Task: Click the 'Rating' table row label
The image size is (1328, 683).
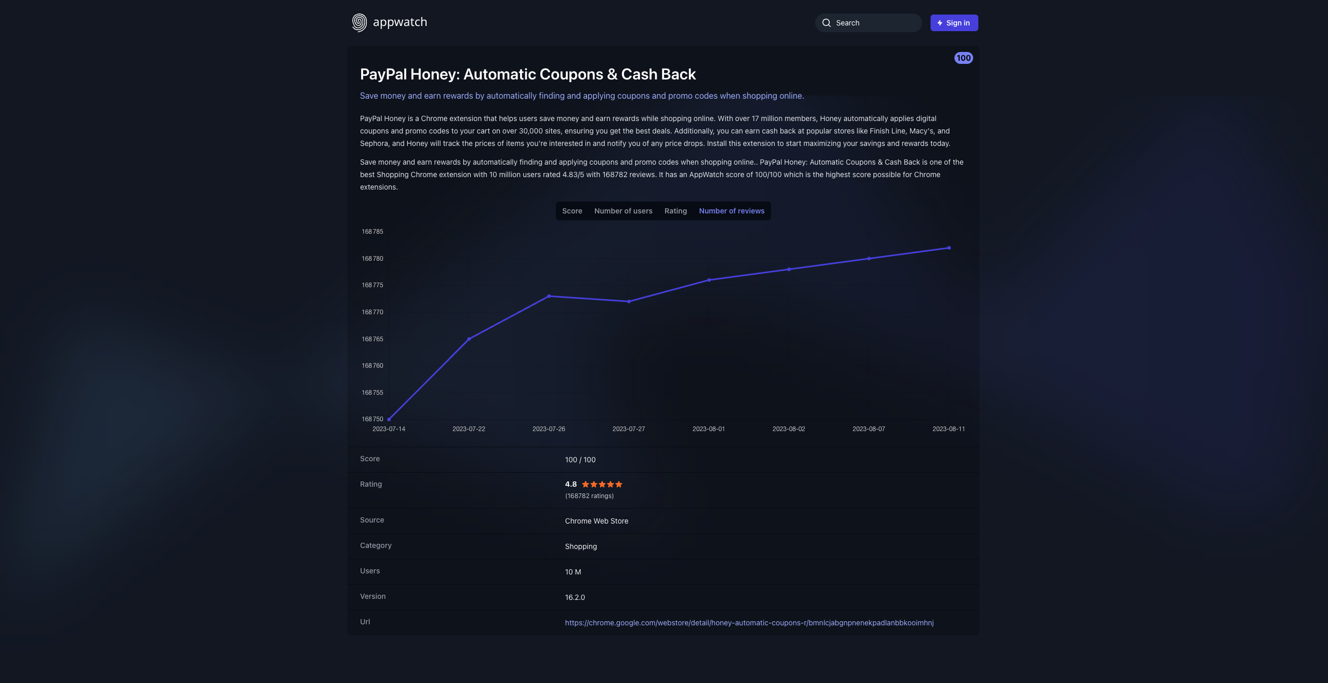Action: (371, 484)
